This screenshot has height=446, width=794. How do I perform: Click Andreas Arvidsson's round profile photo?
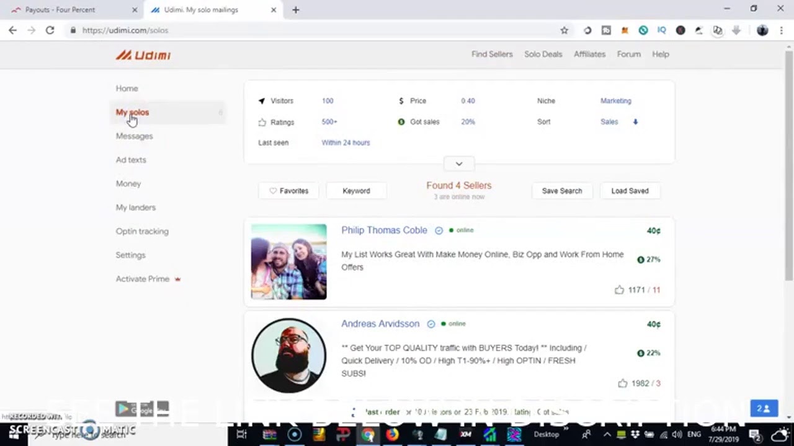pos(288,356)
